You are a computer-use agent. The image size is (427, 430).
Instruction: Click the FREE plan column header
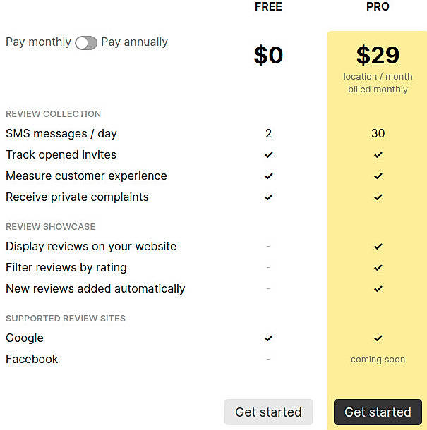268,7
